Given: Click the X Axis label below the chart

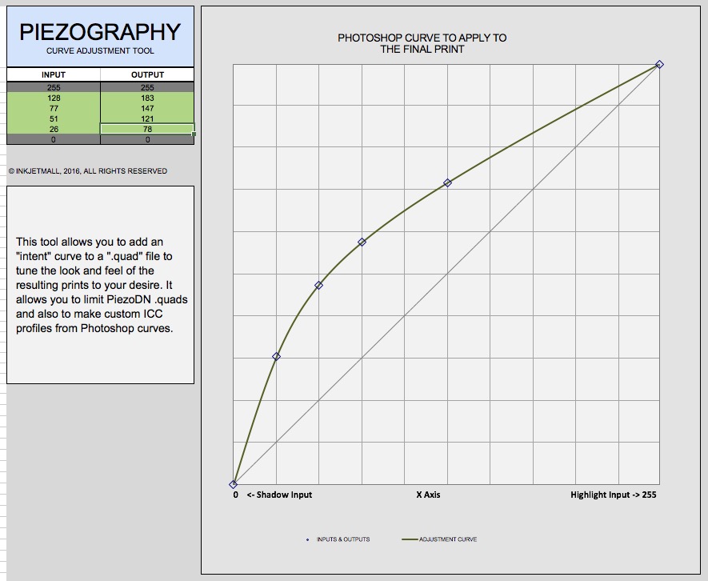Looking at the screenshot, I should click(x=428, y=495).
